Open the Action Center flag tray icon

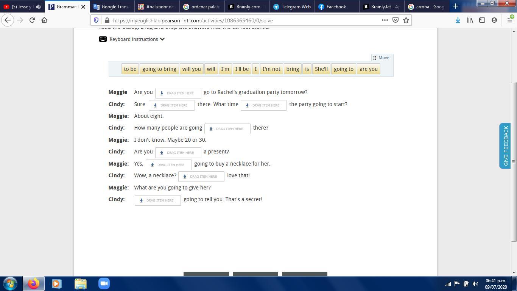[x=457, y=283]
